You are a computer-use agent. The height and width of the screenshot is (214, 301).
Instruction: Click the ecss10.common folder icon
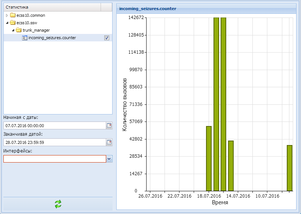[x=13, y=15]
